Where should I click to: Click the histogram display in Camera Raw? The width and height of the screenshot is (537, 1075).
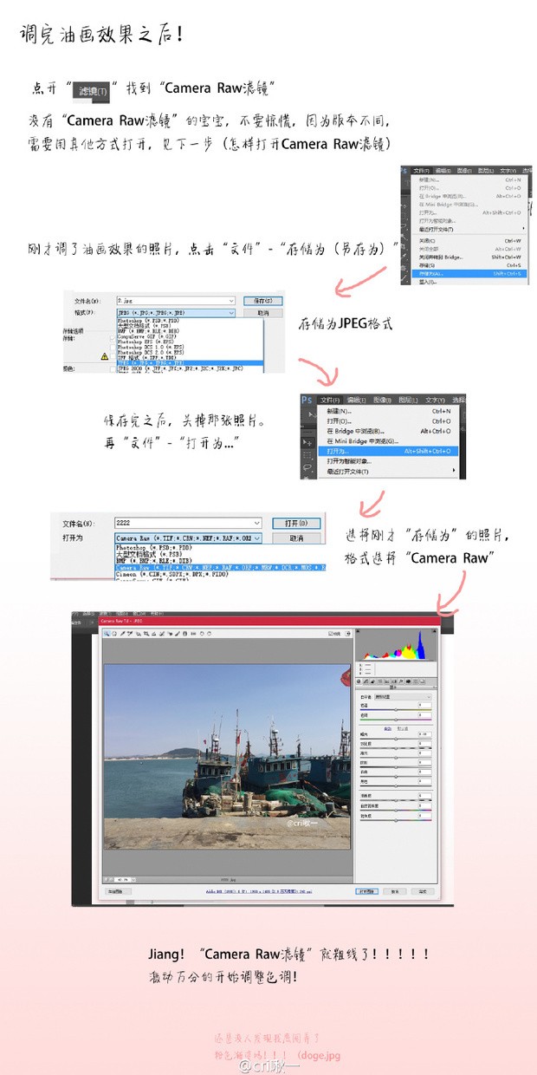(x=397, y=655)
